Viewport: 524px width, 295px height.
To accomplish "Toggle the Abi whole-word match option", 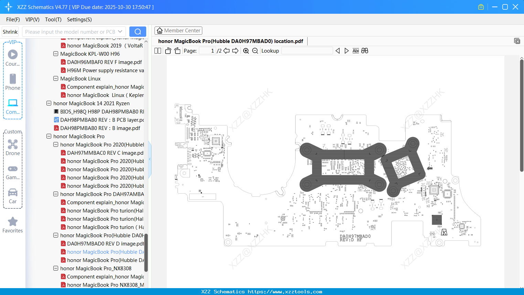I will pos(356,51).
